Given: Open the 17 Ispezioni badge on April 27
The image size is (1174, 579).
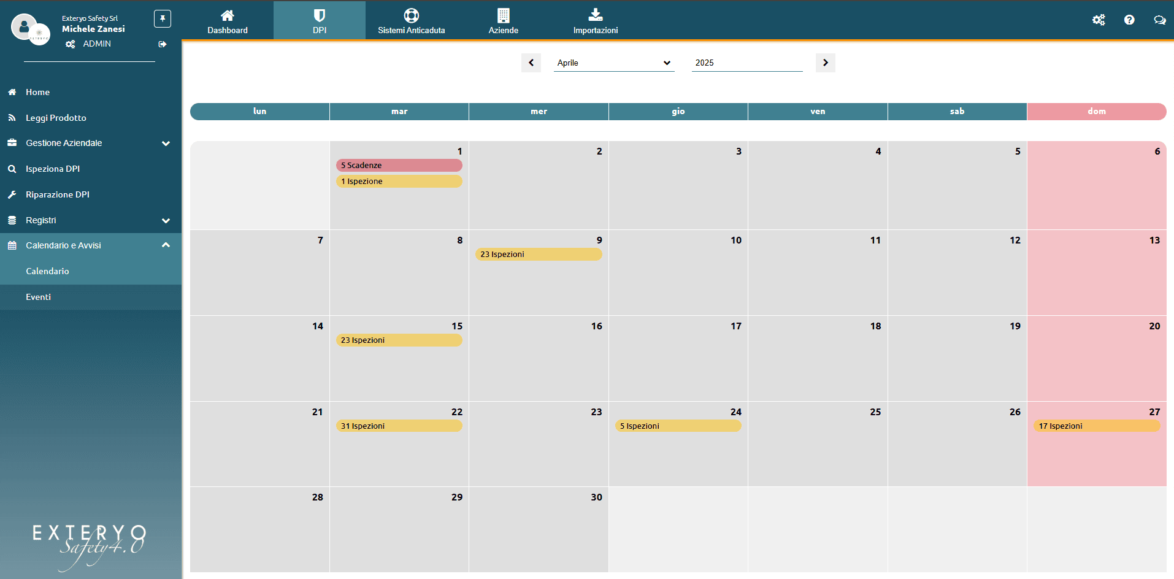Looking at the screenshot, I should [x=1097, y=426].
